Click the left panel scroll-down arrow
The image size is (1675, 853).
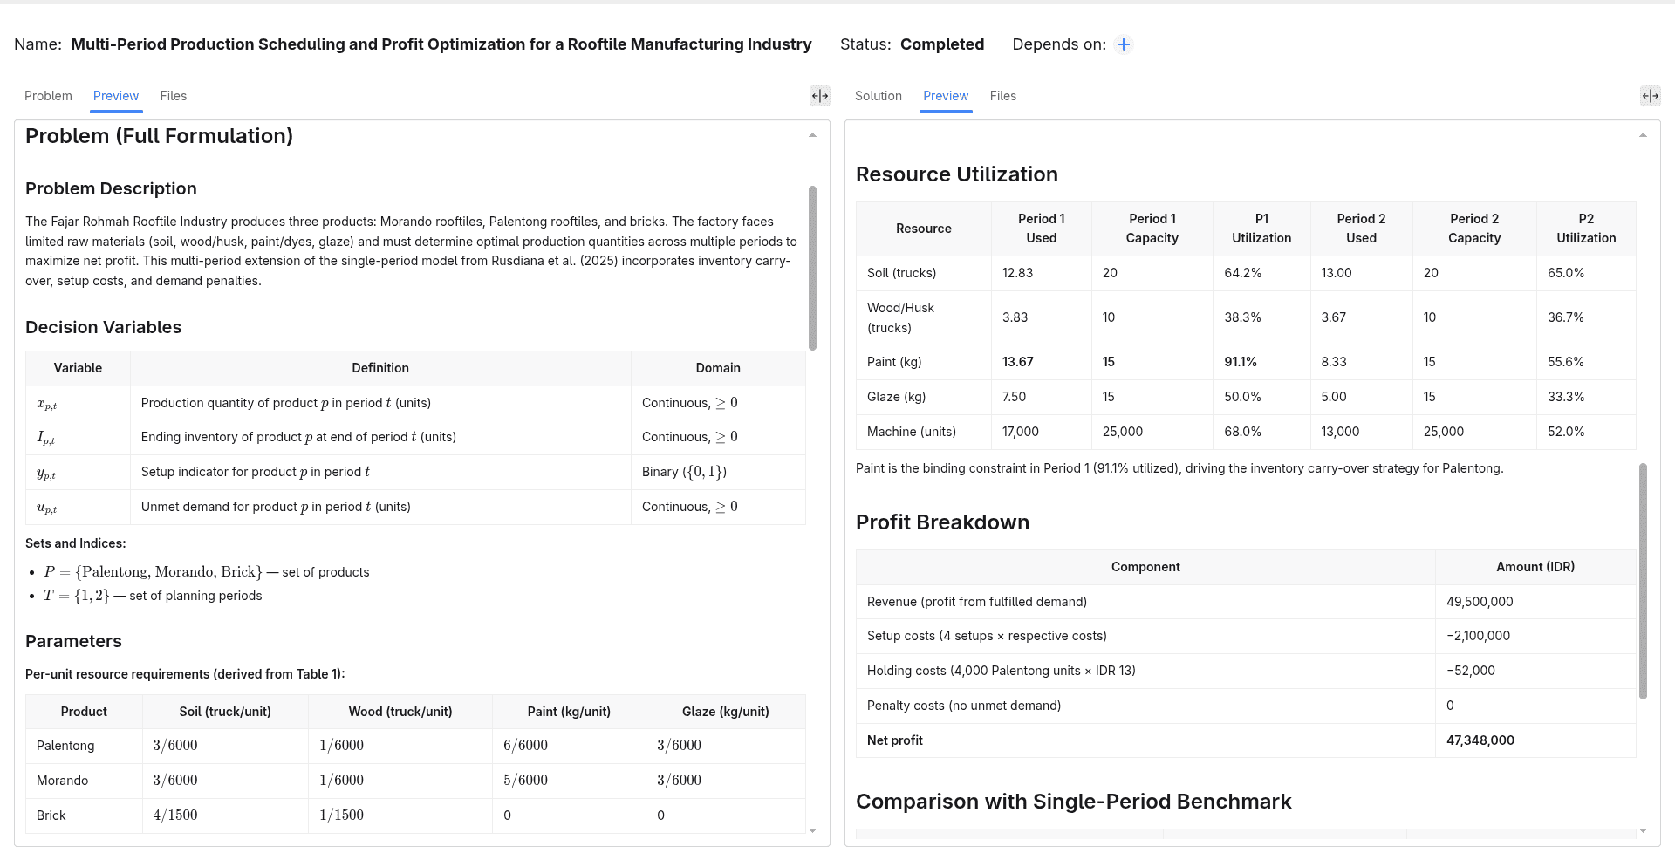click(x=812, y=830)
